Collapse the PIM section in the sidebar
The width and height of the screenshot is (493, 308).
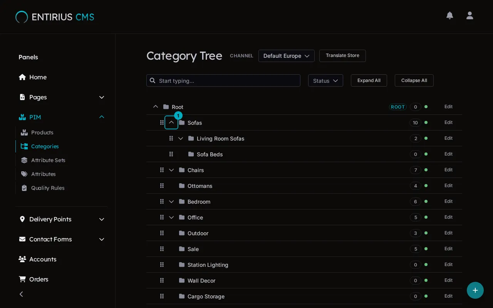tap(102, 117)
